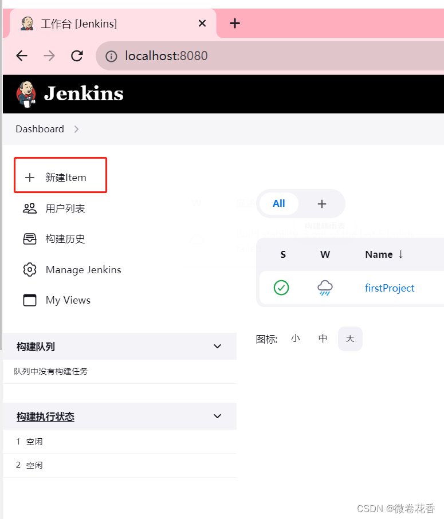This screenshot has height=519, width=444.
Task: Click executor 2 空闲 row
Action: point(120,465)
